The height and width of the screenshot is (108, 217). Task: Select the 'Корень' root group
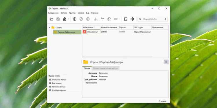pos(59,27)
